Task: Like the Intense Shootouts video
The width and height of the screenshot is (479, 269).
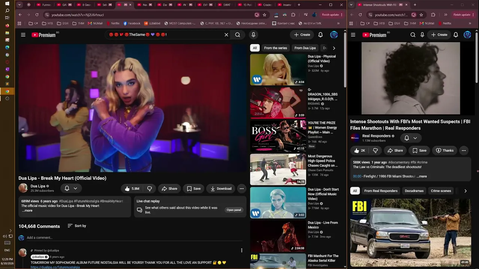Action: 360,151
